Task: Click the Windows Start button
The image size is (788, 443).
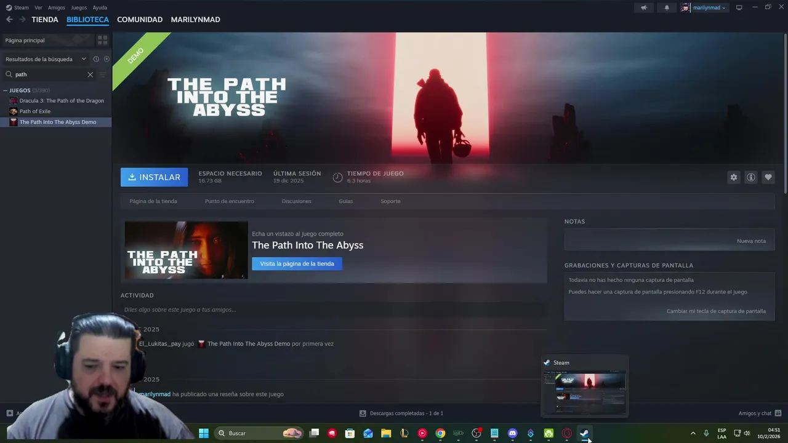Action: 204,433
